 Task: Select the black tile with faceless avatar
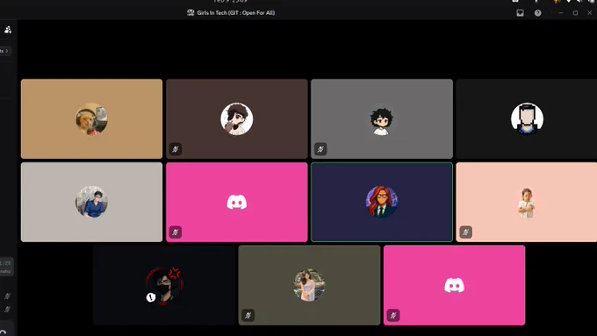tap(527, 118)
